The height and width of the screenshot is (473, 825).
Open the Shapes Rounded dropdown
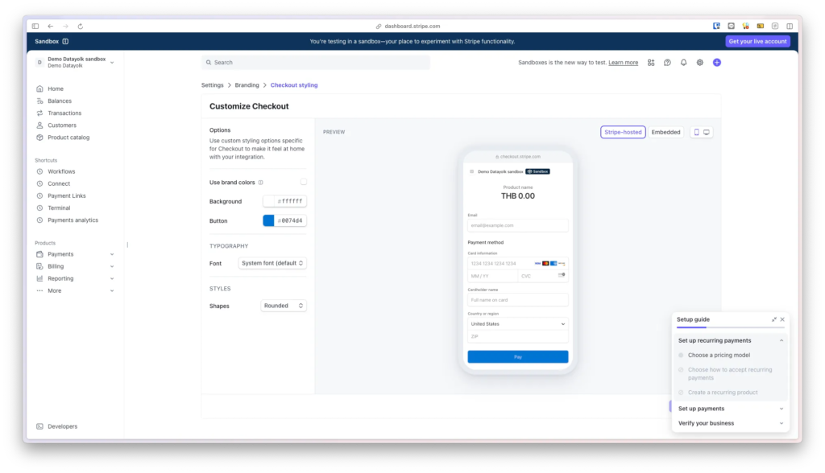284,306
